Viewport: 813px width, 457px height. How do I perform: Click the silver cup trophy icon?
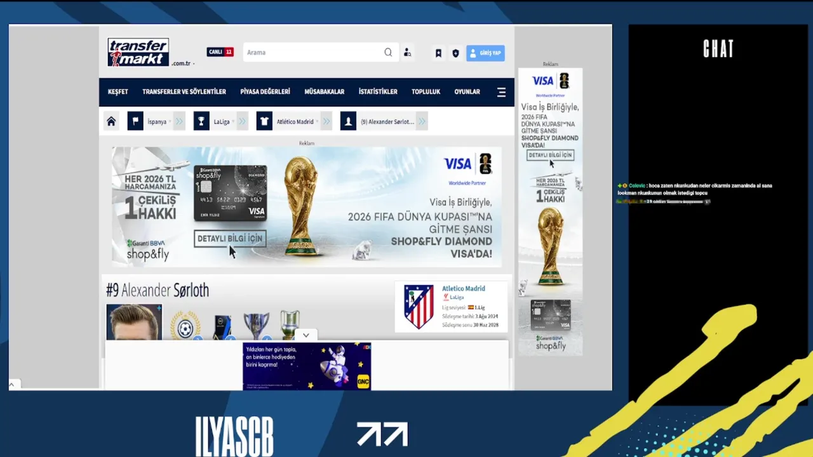click(256, 326)
